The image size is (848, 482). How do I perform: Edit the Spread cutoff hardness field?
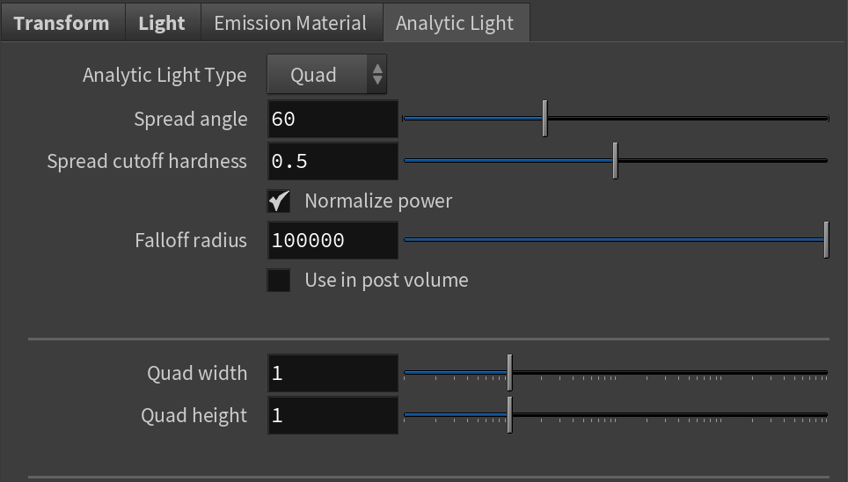[x=333, y=161]
